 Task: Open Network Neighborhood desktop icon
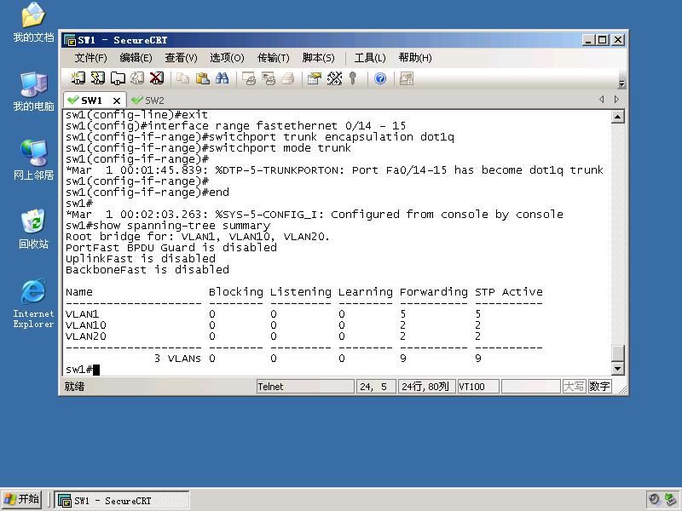tap(33, 160)
